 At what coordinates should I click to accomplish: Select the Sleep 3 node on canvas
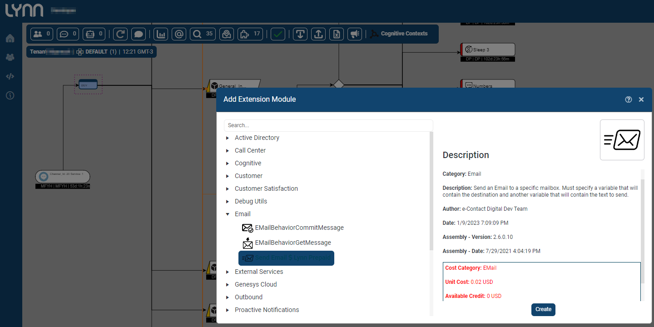[x=488, y=50]
